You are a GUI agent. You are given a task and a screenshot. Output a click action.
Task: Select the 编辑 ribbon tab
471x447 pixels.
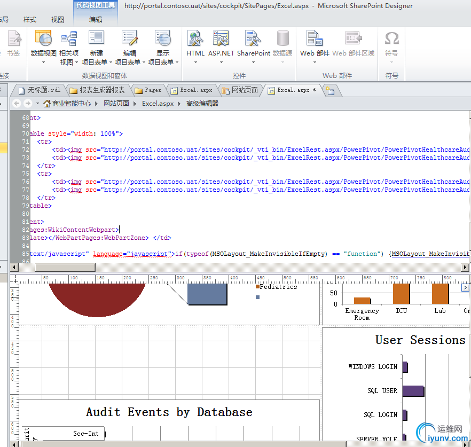(96, 20)
